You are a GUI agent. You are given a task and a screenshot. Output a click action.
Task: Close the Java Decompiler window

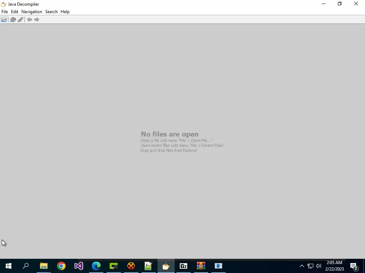coord(356,4)
